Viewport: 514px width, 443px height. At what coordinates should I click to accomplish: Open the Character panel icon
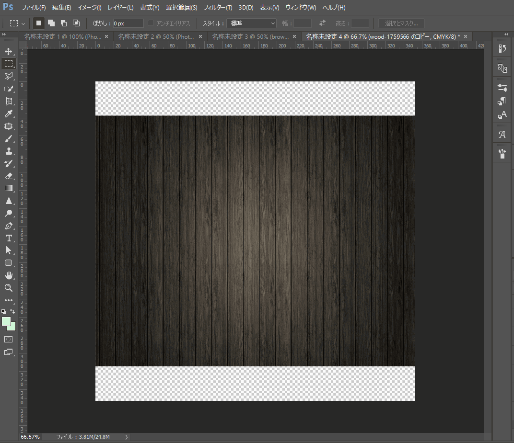[502, 115]
